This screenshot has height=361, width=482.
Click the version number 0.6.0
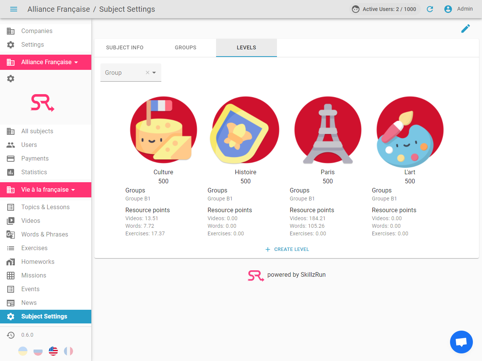click(x=27, y=335)
